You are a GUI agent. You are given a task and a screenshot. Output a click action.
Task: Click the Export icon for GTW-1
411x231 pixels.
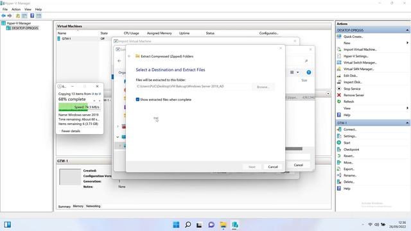[339, 169]
